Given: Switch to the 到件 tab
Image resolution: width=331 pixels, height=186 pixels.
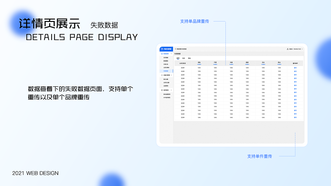Looking at the screenshot, I should (x=184, y=58).
